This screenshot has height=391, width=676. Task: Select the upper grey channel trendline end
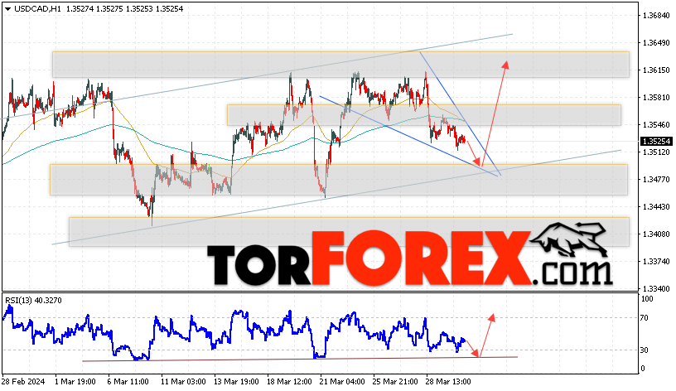[x=512, y=34]
